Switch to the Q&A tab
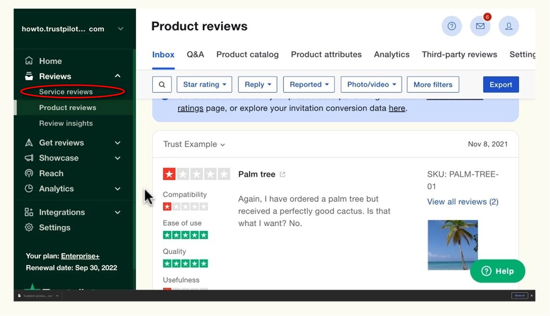Image resolution: width=550 pixels, height=316 pixels. (196, 55)
